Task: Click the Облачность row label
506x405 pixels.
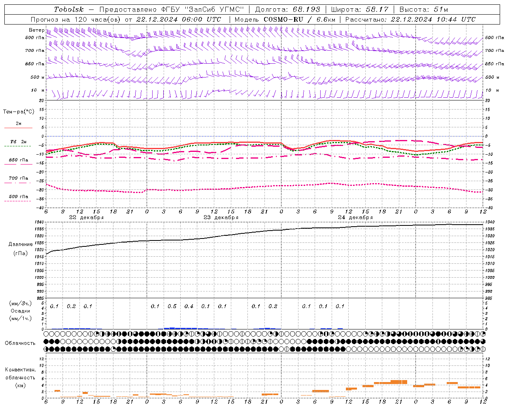Action: pos(20,343)
